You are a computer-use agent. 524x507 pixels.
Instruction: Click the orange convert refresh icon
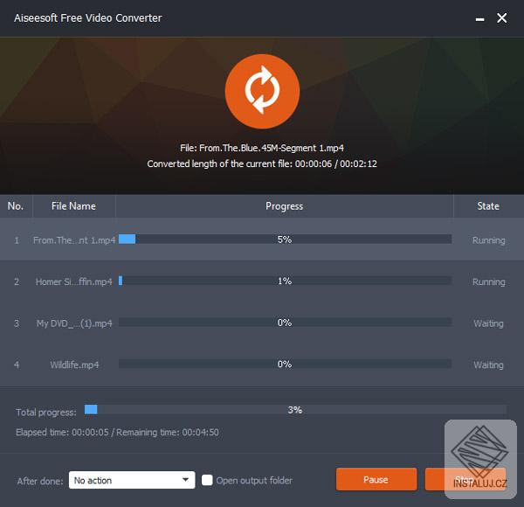(x=262, y=91)
